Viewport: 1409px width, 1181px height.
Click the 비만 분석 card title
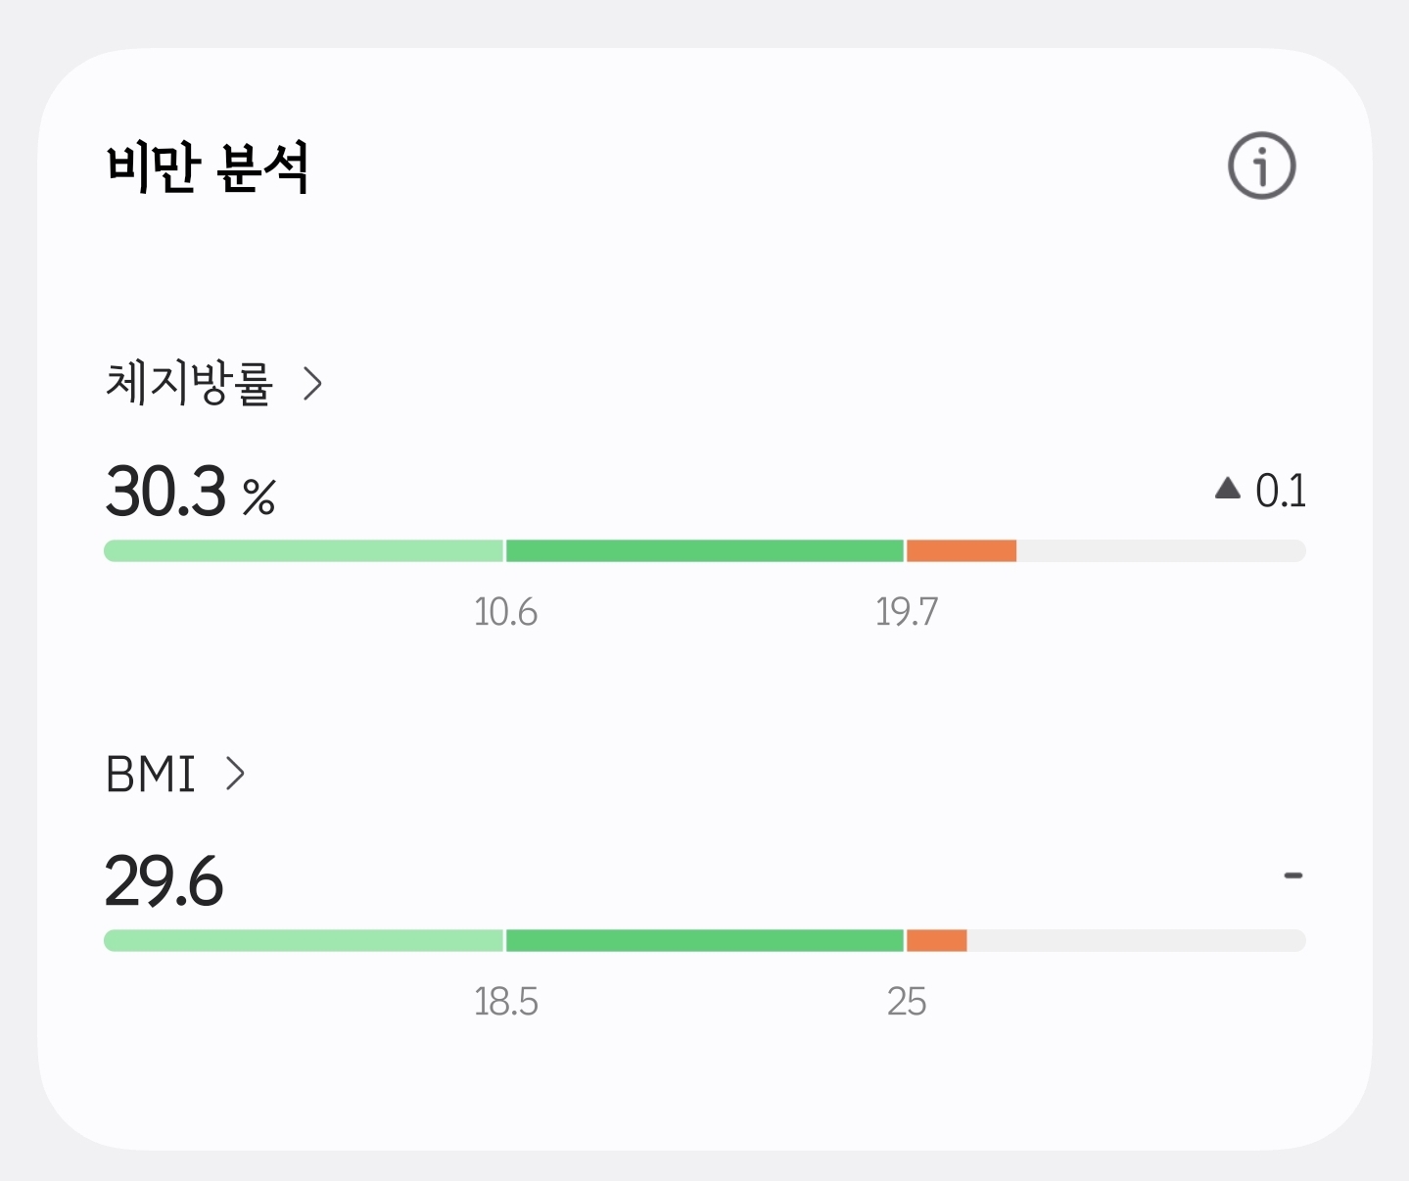point(208,167)
